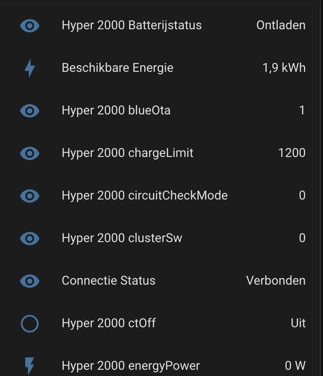Click the eye icon for Hyper 2000 chargeLimit

pyautogui.click(x=30, y=153)
